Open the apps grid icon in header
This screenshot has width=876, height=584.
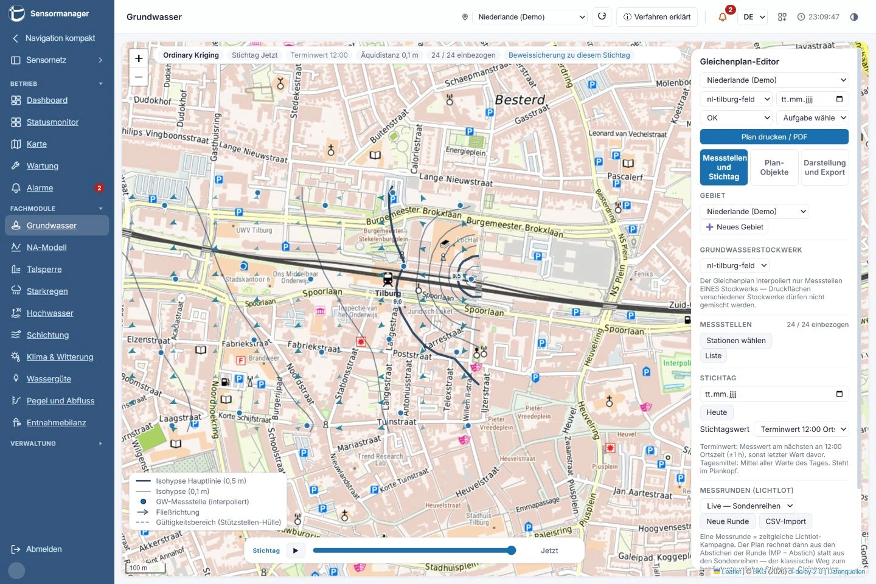[x=782, y=17]
